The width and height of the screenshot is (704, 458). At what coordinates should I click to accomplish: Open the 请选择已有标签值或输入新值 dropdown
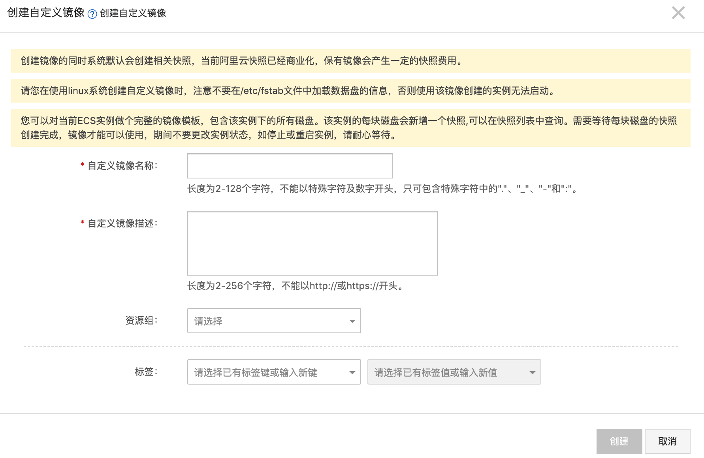coord(454,372)
